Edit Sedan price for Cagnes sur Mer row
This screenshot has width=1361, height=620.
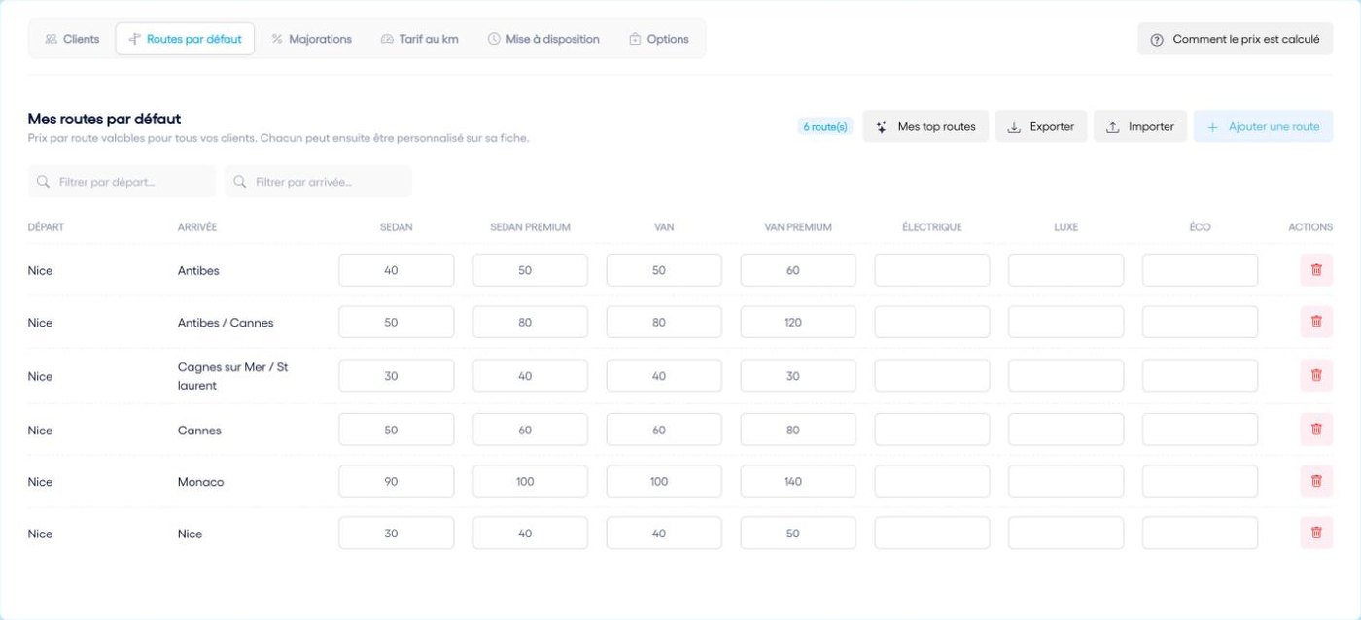396,375
